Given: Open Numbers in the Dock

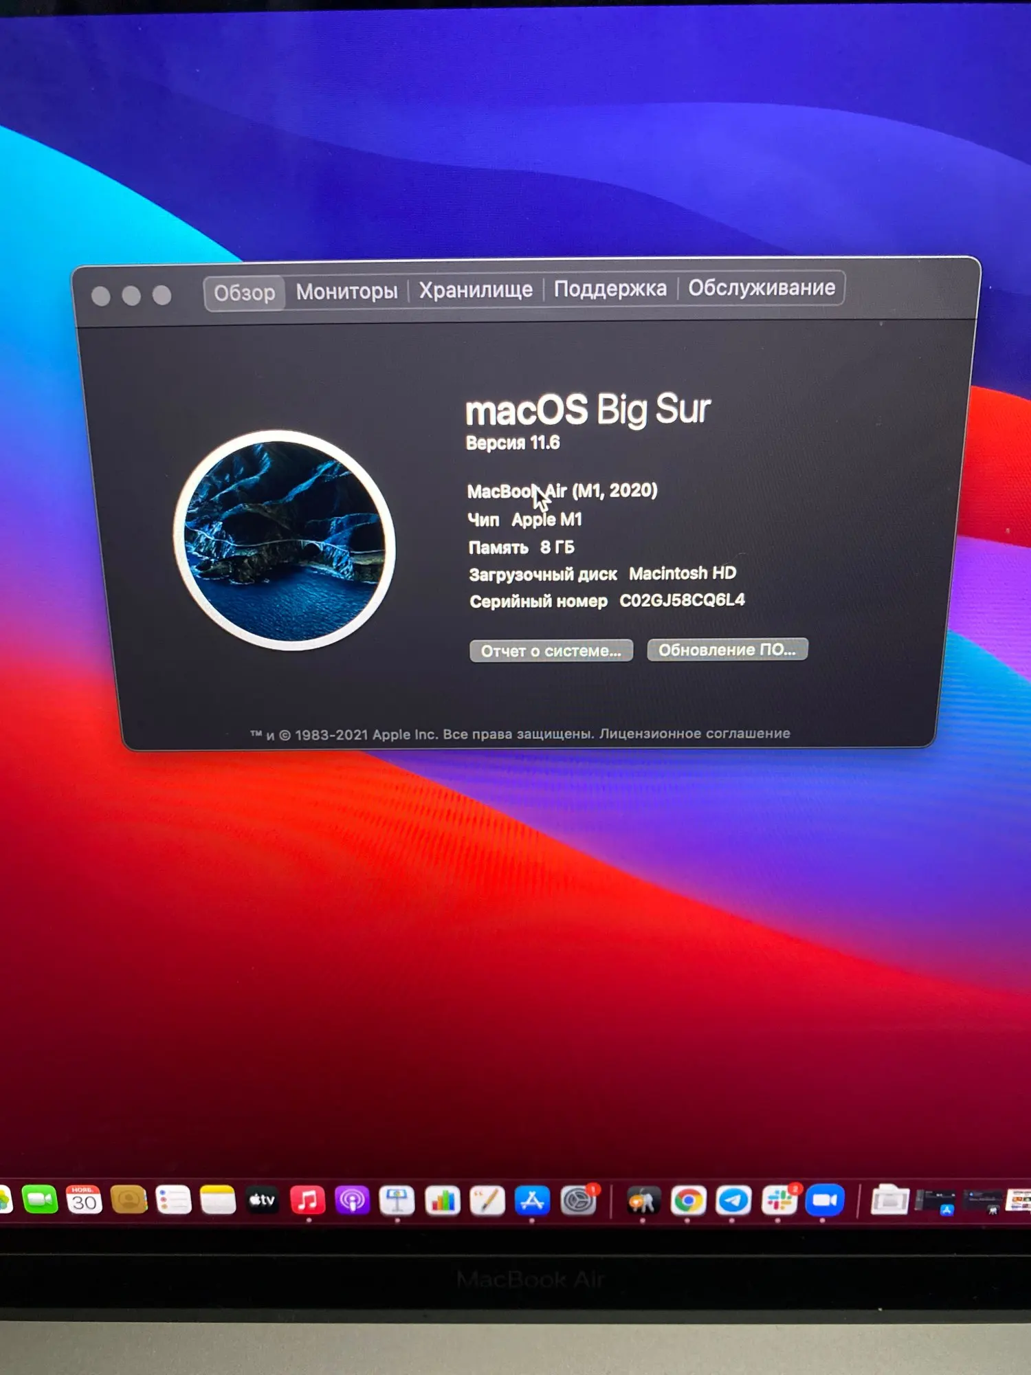Looking at the screenshot, I should (x=442, y=1201).
